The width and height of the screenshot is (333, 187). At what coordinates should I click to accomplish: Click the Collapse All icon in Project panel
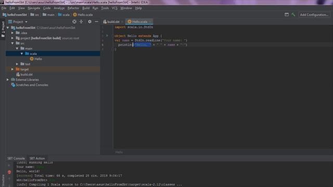[x=81, y=22]
